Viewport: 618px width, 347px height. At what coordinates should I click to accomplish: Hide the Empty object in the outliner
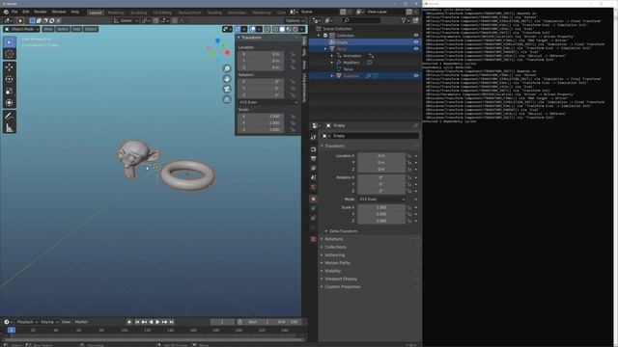[416, 42]
